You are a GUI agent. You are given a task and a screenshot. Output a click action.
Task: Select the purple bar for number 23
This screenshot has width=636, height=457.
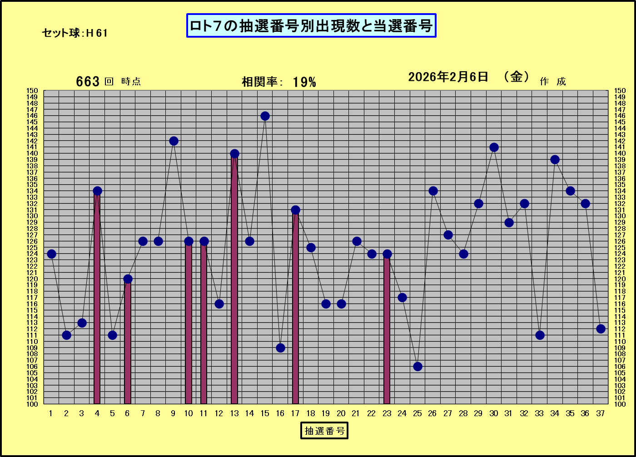point(387,331)
